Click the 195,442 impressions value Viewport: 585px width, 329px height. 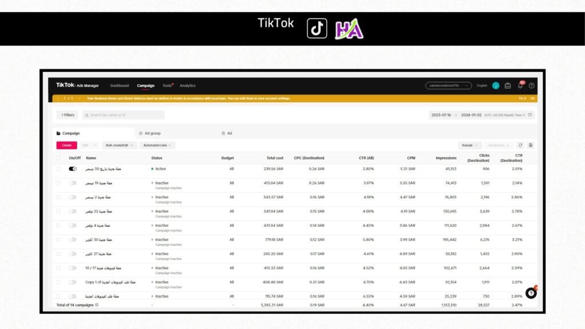tap(450, 240)
